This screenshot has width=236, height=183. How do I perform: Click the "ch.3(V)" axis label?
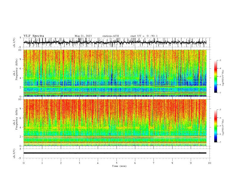(14, 153)
